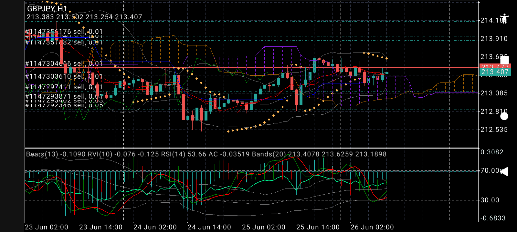Tap the 25 Jun 14:00 time label

(318, 227)
